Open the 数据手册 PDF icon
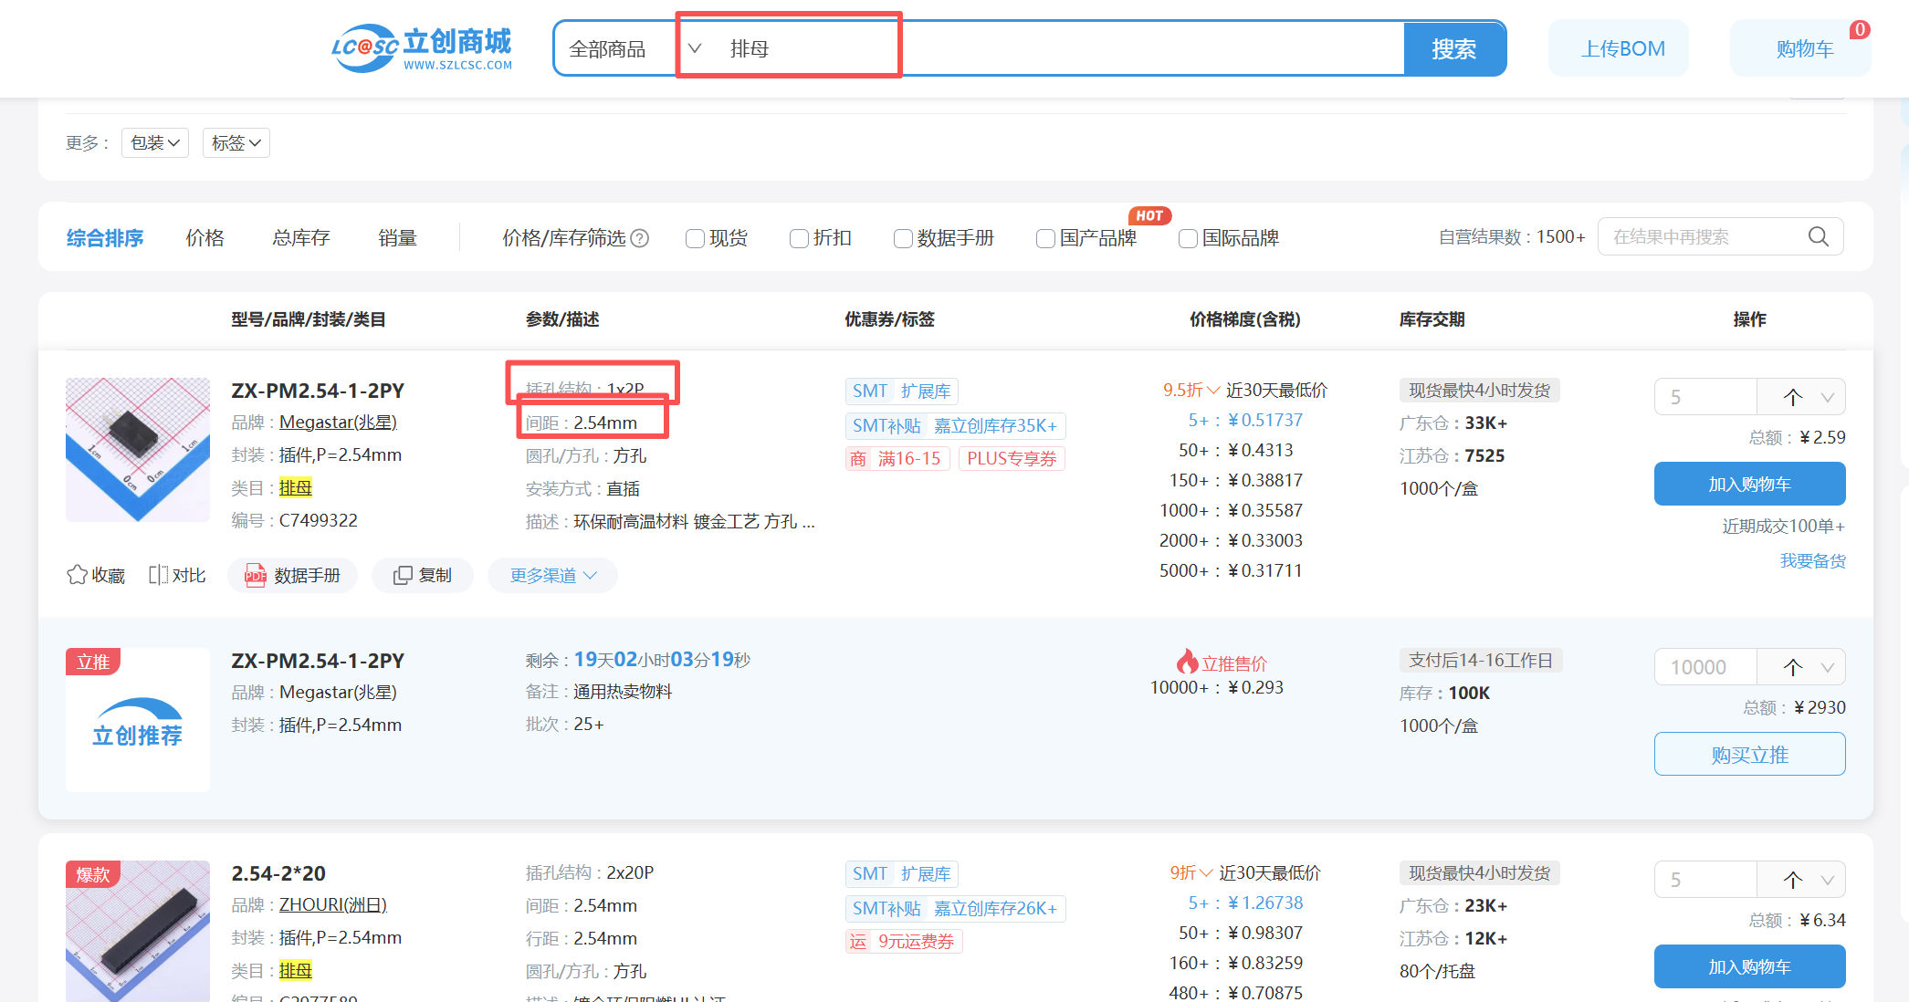The height and width of the screenshot is (1002, 1909). 255,575
